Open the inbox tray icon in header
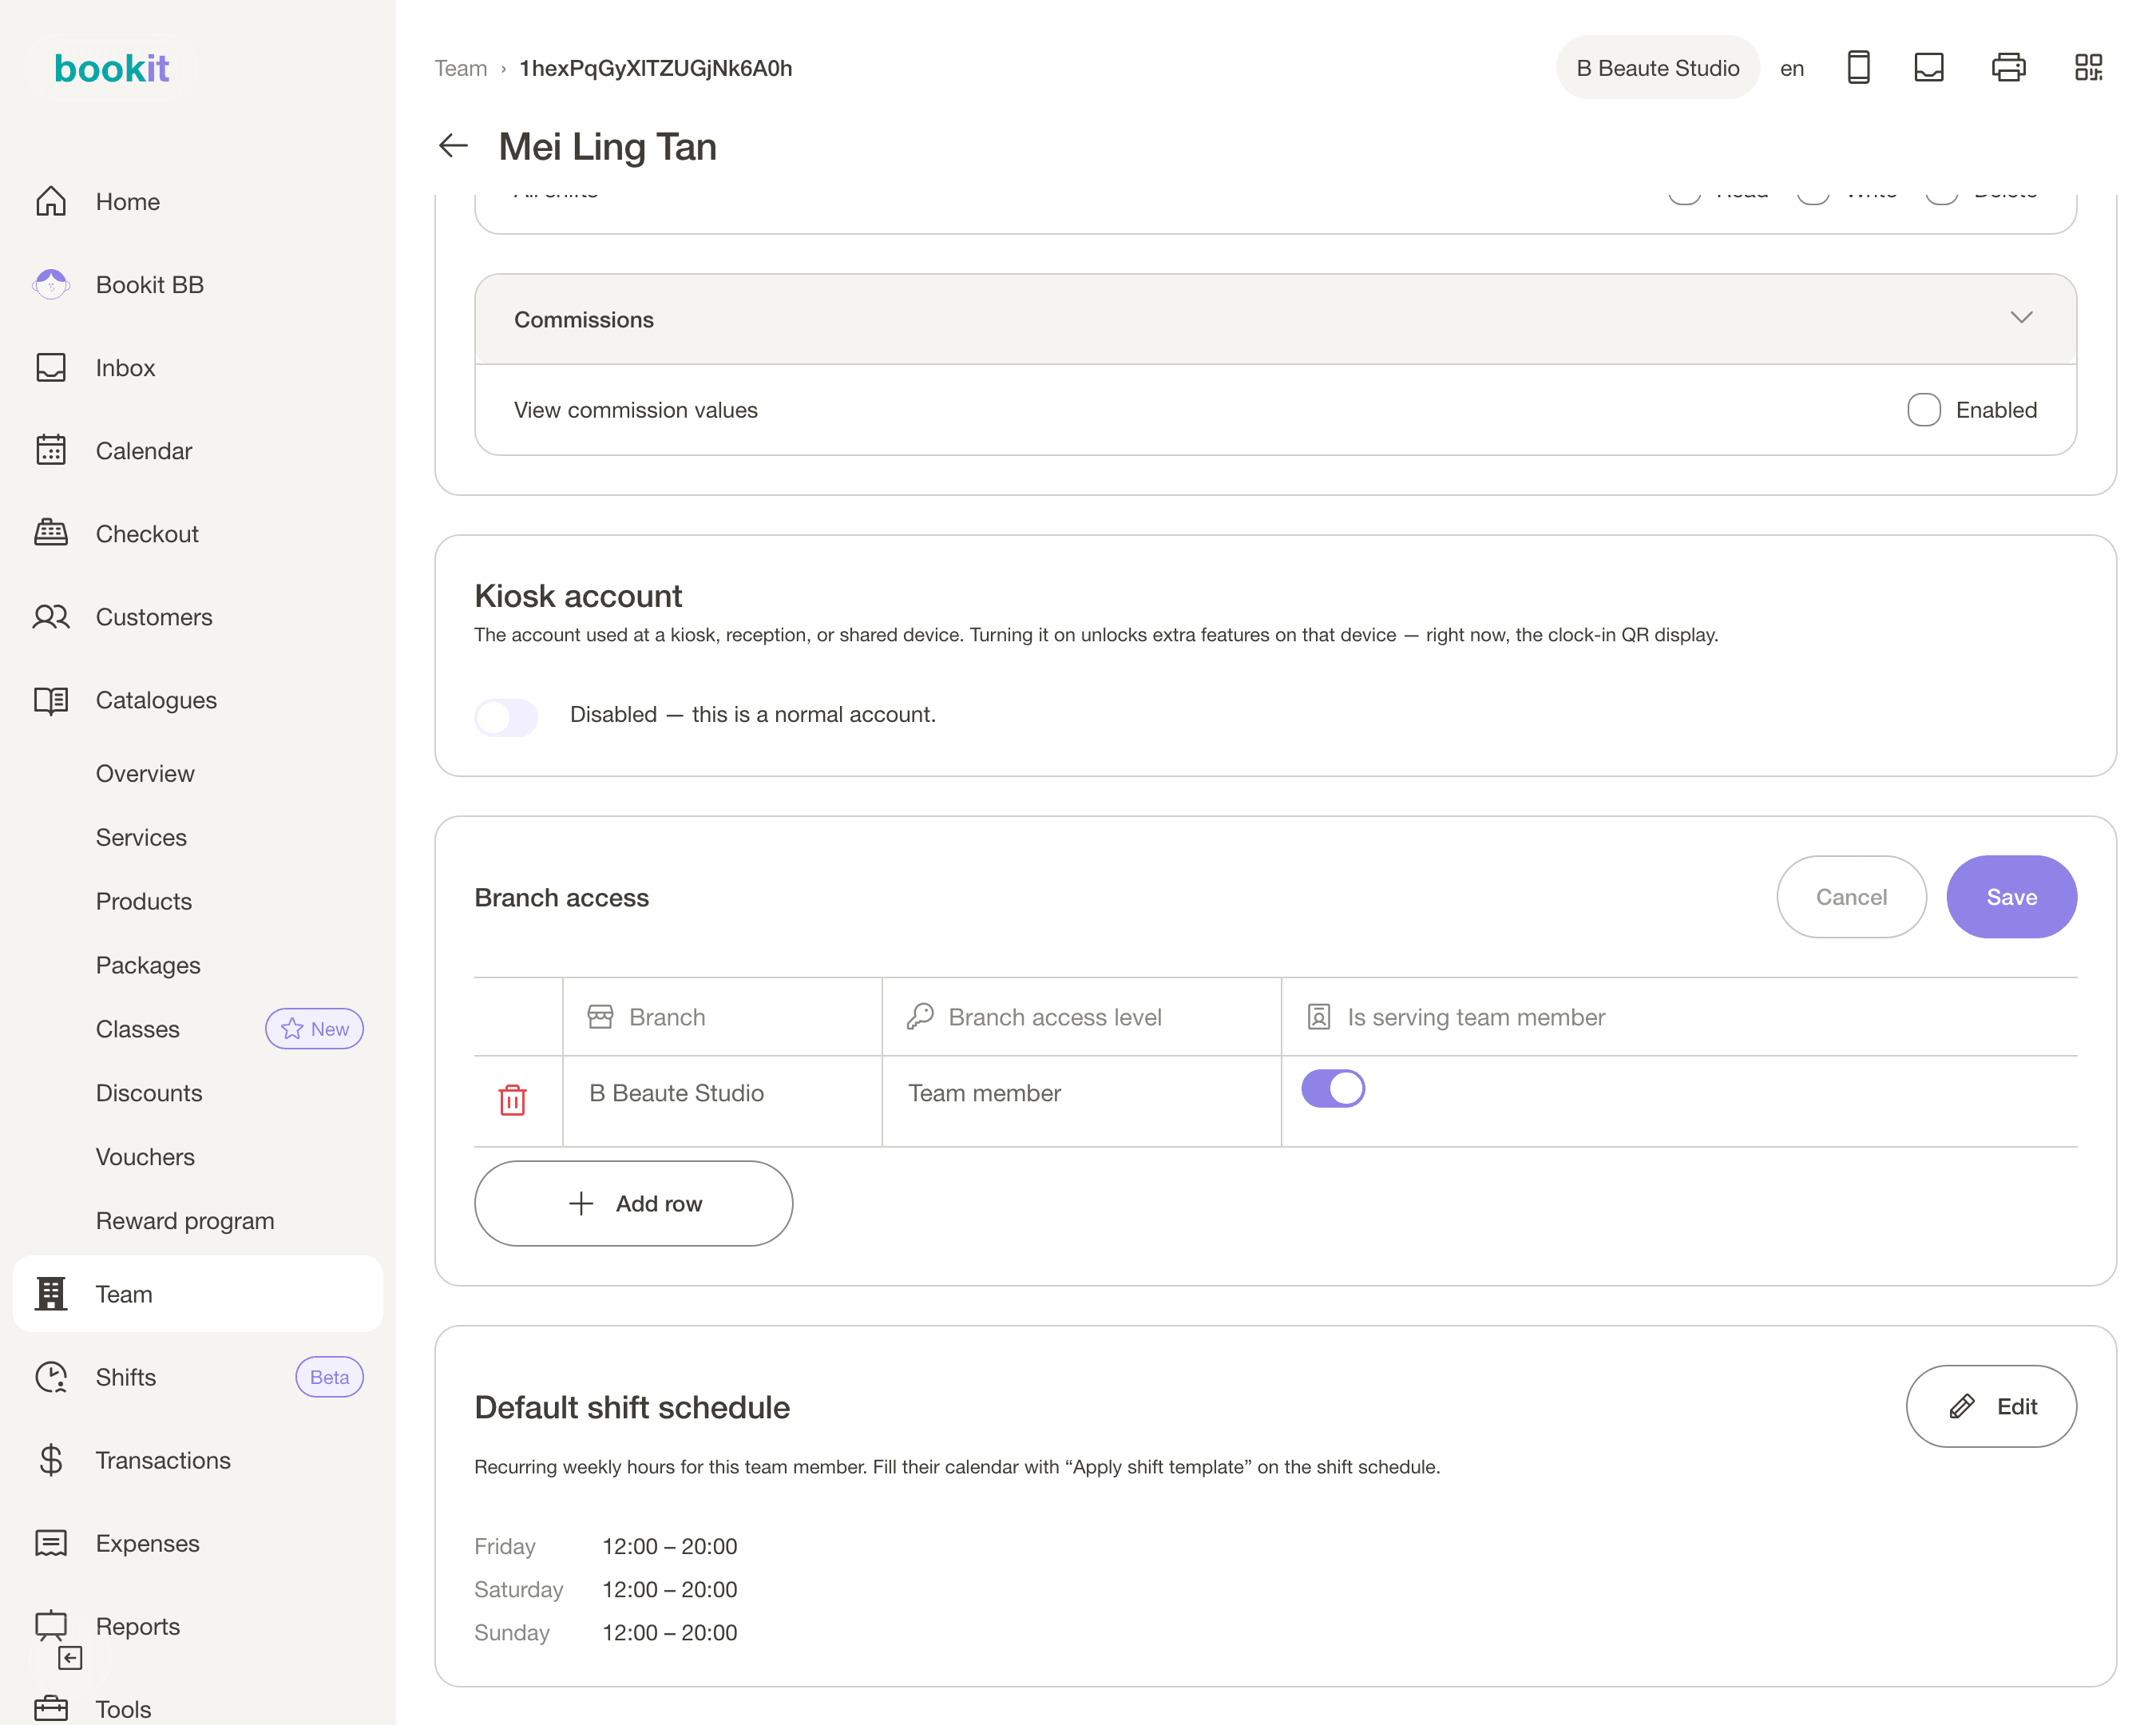 [1929, 67]
